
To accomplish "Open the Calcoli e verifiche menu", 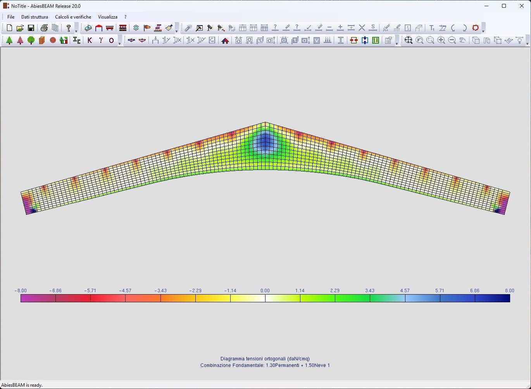I will point(73,17).
